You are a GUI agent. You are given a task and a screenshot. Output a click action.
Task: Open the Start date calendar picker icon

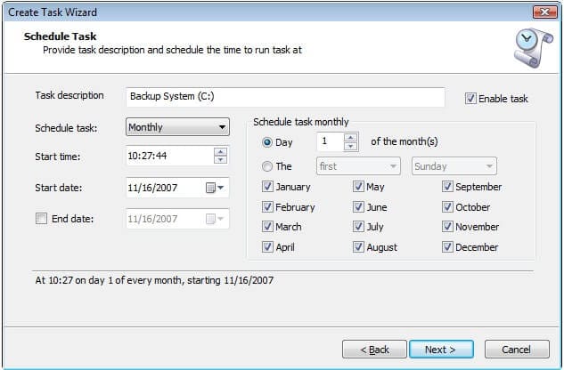[x=210, y=188]
